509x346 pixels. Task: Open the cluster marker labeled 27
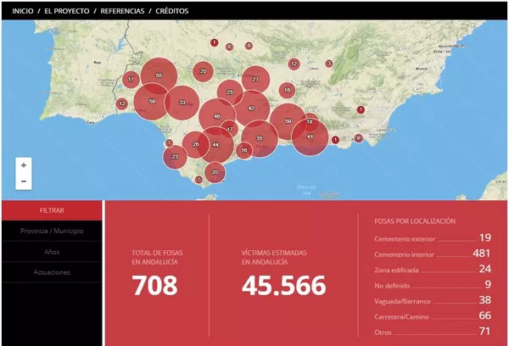255,79
